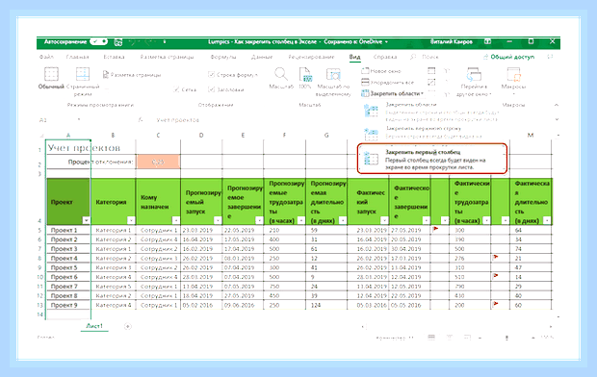Viewport: 597px width, 377px height.
Task: Open filter dropdown on Проект column
Action: coord(86,220)
